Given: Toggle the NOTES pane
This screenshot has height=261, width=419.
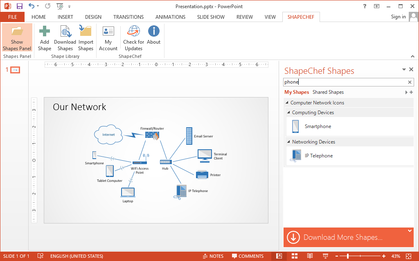Looking at the screenshot, I should click(213, 256).
